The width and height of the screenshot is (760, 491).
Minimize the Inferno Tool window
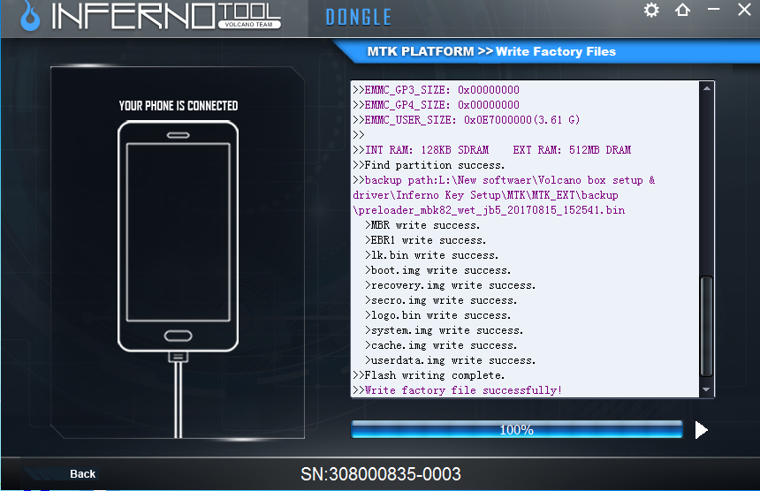[713, 9]
